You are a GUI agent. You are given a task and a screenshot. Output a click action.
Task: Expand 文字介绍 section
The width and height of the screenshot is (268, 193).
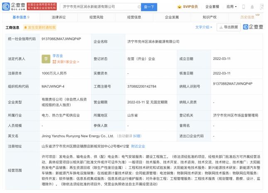(204, 27)
